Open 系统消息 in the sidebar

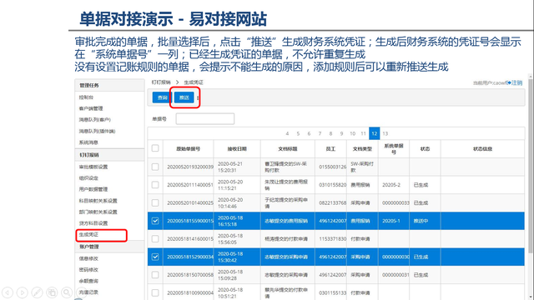coord(88,142)
